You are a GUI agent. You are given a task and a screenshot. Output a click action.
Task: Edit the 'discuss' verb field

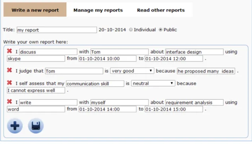pyautogui.click(x=48, y=52)
